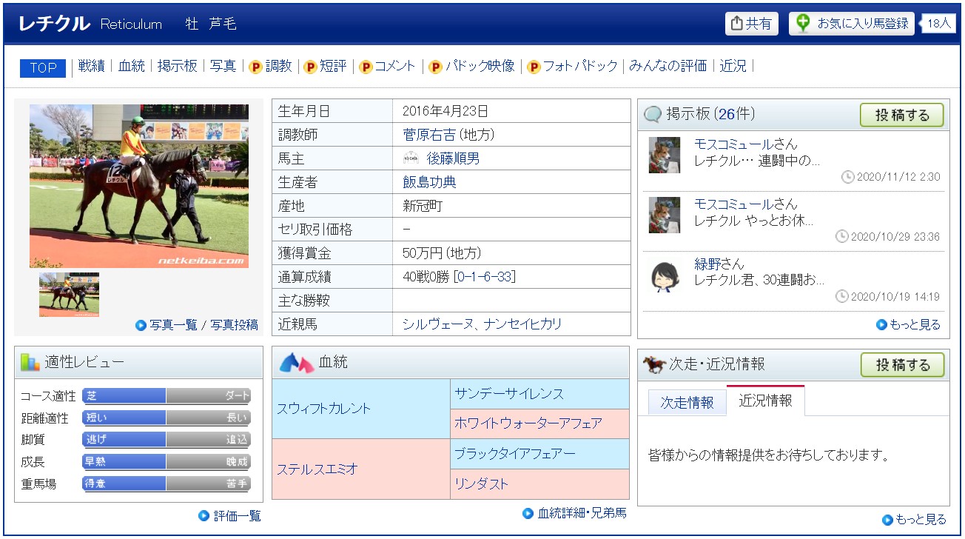This screenshot has width=965, height=539.
Task: Switch to 次走情報 tab
Action: (x=687, y=402)
